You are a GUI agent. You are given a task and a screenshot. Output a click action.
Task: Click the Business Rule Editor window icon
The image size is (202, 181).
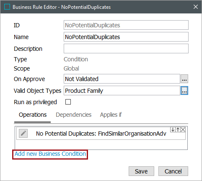coord(7,7)
